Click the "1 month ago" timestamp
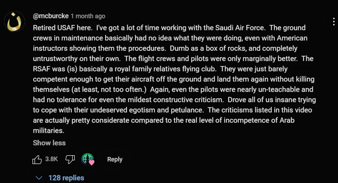The height and width of the screenshot is (183, 338). tap(88, 16)
